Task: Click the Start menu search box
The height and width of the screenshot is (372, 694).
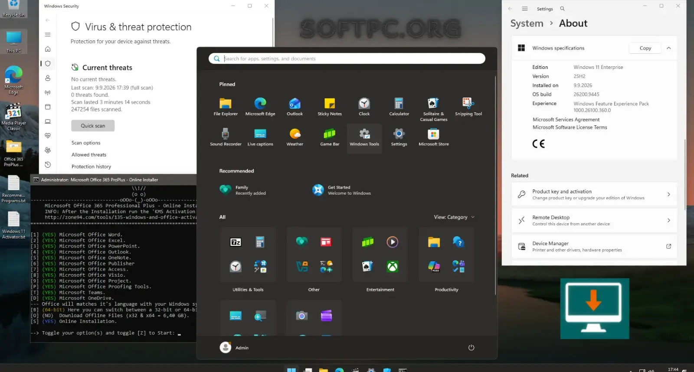Action: pyautogui.click(x=347, y=59)
